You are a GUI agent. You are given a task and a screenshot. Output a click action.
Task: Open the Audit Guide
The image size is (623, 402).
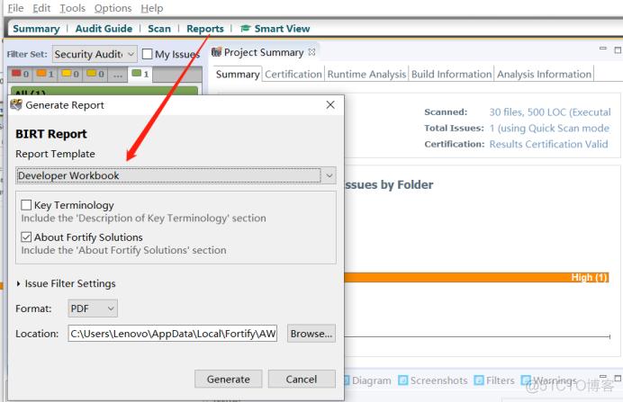point(104,29)
